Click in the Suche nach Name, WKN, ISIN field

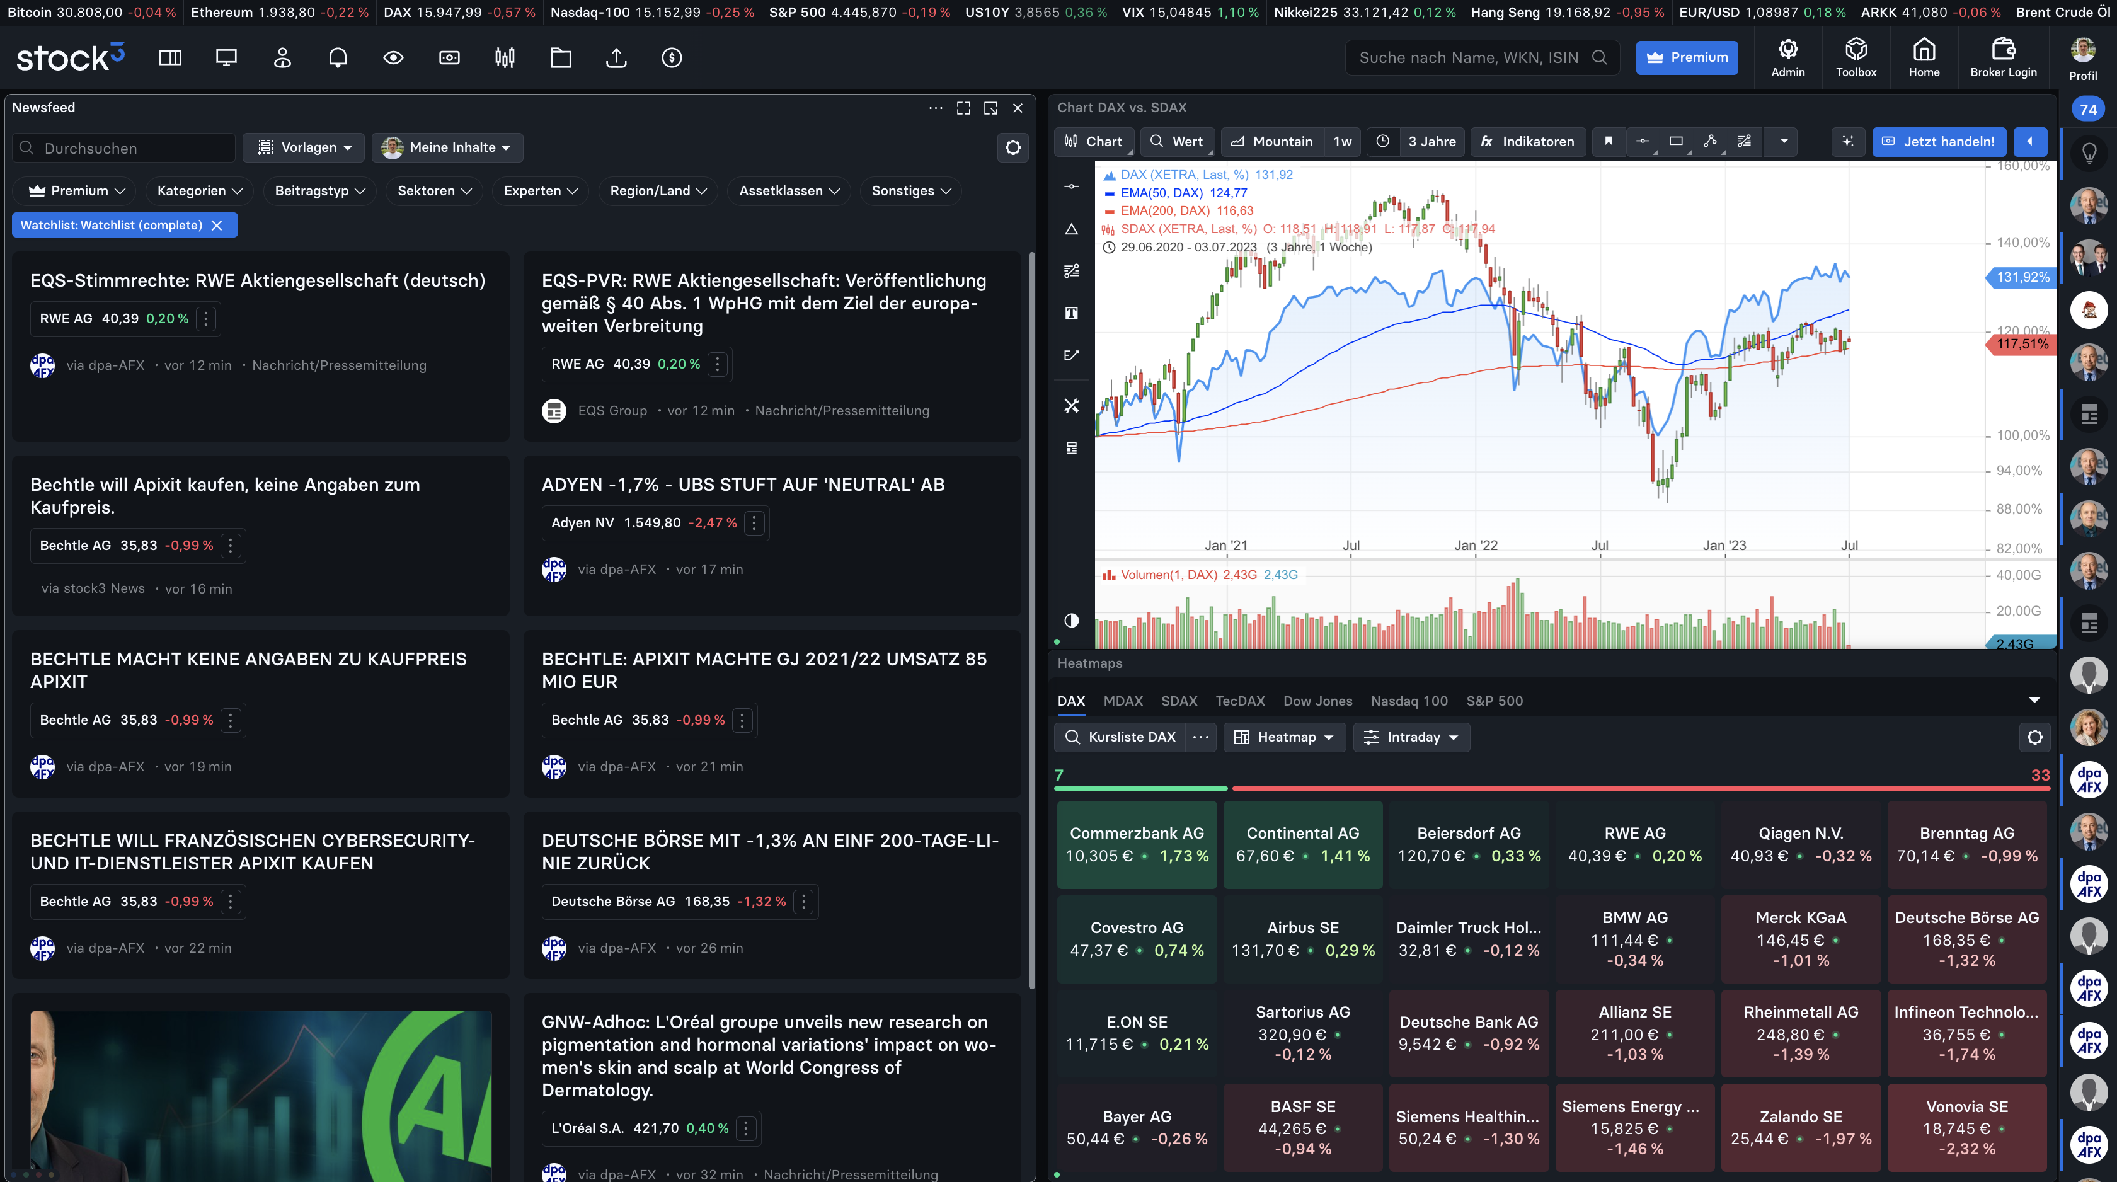click(1482, 57)
